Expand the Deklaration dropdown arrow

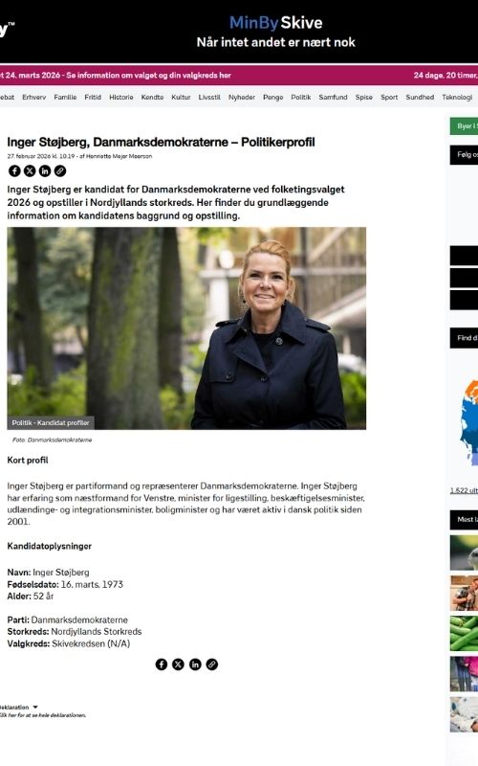pyautogui.click(x=35, y=707)
